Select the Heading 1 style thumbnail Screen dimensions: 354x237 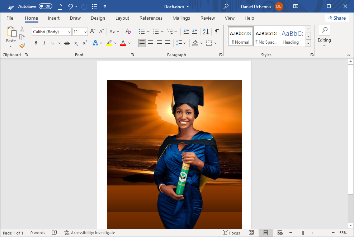(292, 36)
